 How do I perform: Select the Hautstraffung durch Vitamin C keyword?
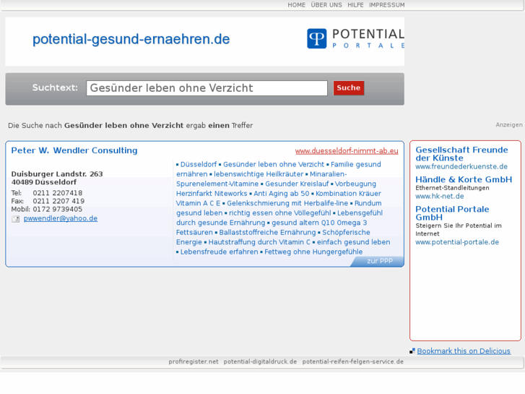(259, 242)
